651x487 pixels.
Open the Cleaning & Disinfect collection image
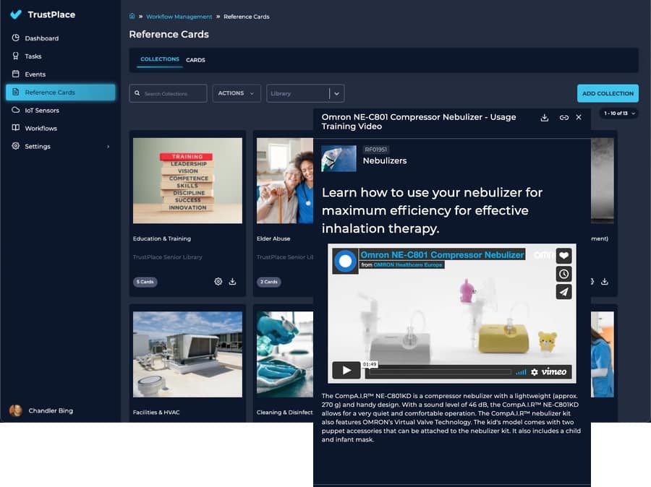(x=285, y=354)
